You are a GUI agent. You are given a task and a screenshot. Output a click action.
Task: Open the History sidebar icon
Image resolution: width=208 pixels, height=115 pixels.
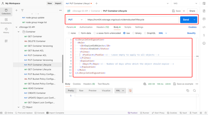coord(6,30)
